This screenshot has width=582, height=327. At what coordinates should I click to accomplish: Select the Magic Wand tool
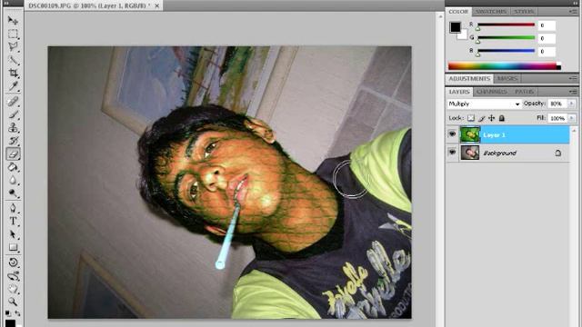click(13, 60)
